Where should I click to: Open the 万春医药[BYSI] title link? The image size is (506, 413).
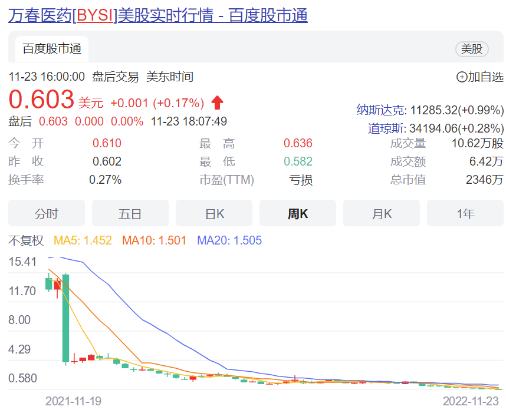[157, 15]
